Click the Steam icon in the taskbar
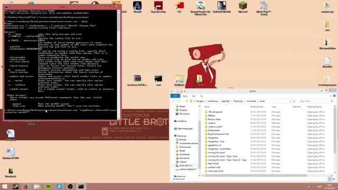This screenshot has width=338, height=190. (15, 186)
